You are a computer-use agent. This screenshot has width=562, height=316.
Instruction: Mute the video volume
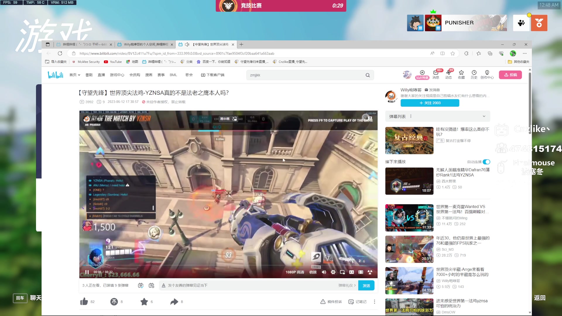[324, 272]
